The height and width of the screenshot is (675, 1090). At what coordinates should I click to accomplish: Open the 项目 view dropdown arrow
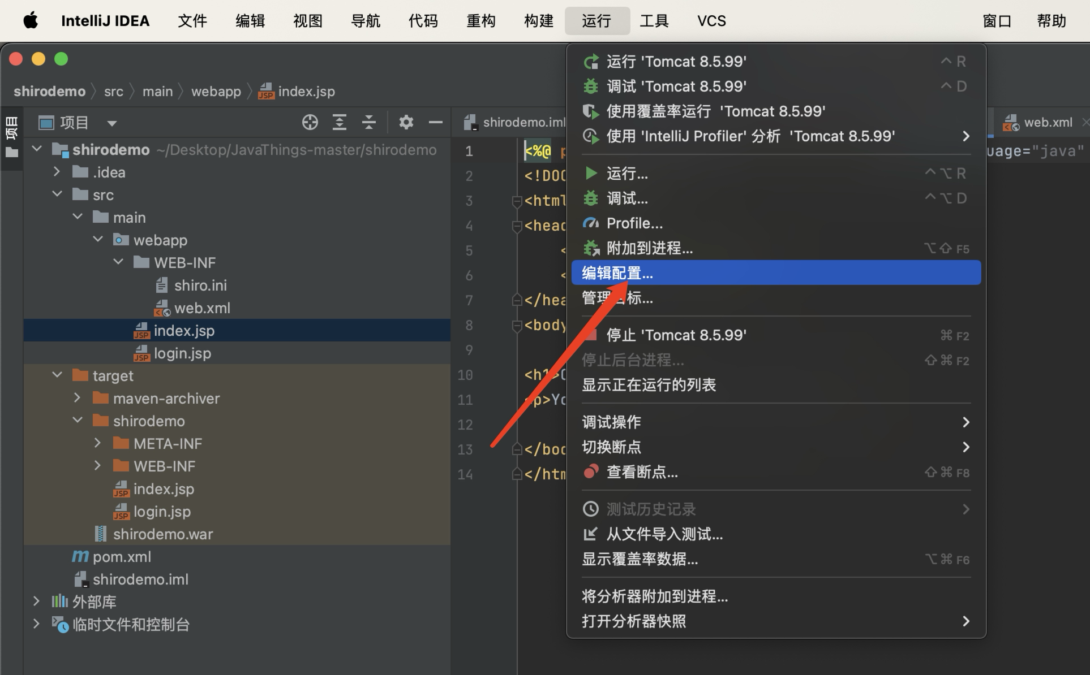[112, 123]
